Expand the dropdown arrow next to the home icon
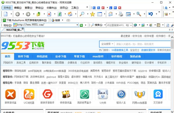 pyautogui.click(x=76, y=14)
